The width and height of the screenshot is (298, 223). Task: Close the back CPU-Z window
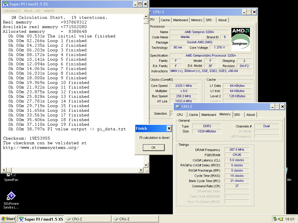tap(254, 12)
